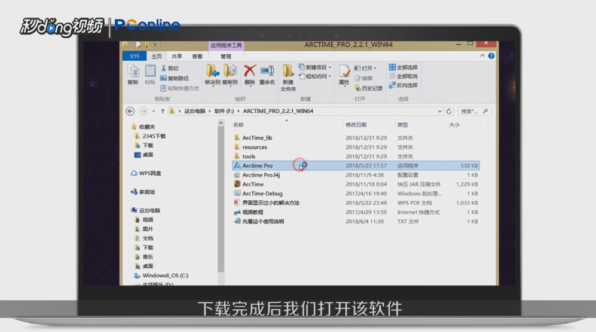
Task: Click Application Tools (应用程序工具) tab header
Action: (226, 45)
